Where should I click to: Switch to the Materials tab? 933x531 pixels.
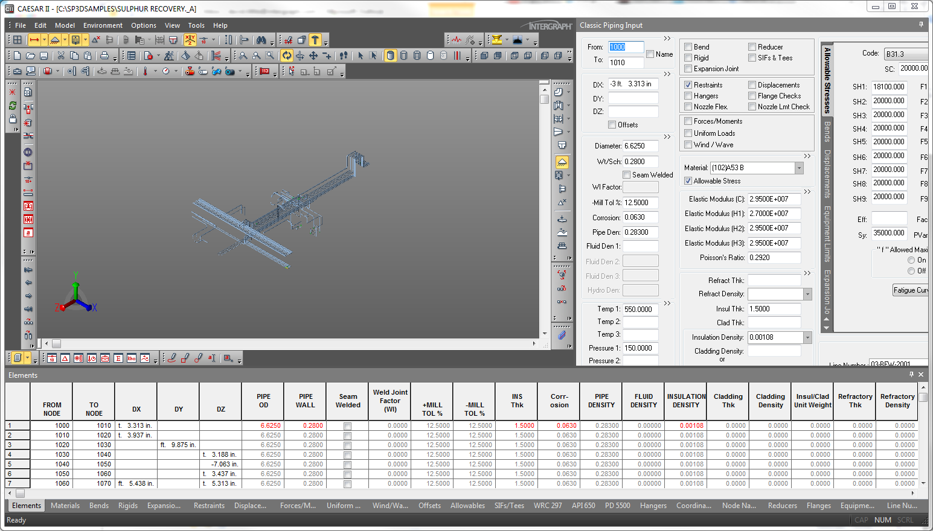click(x=65, y=506)
